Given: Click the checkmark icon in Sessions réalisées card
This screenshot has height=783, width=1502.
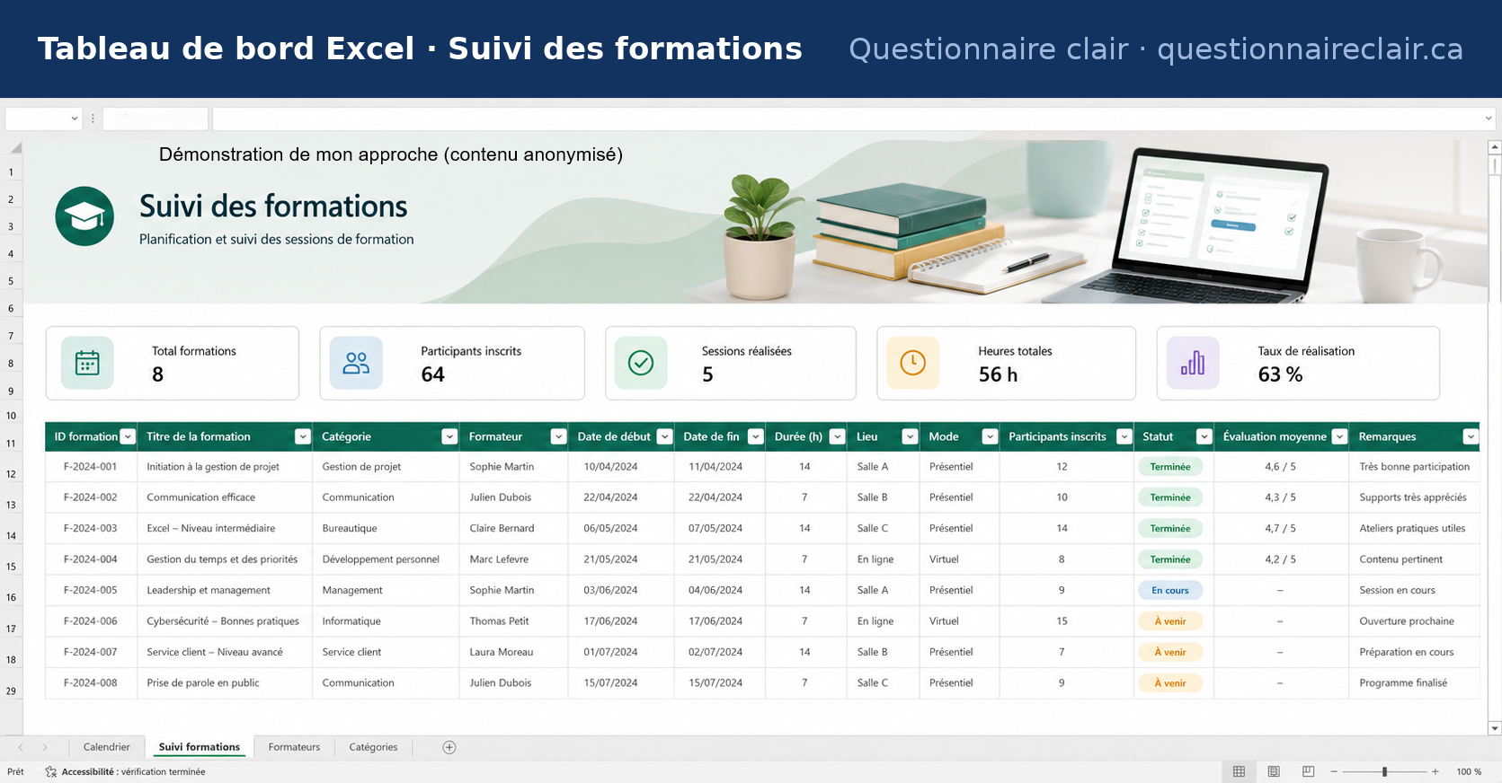Looking at the screenshot, I should tap(641, 363).
